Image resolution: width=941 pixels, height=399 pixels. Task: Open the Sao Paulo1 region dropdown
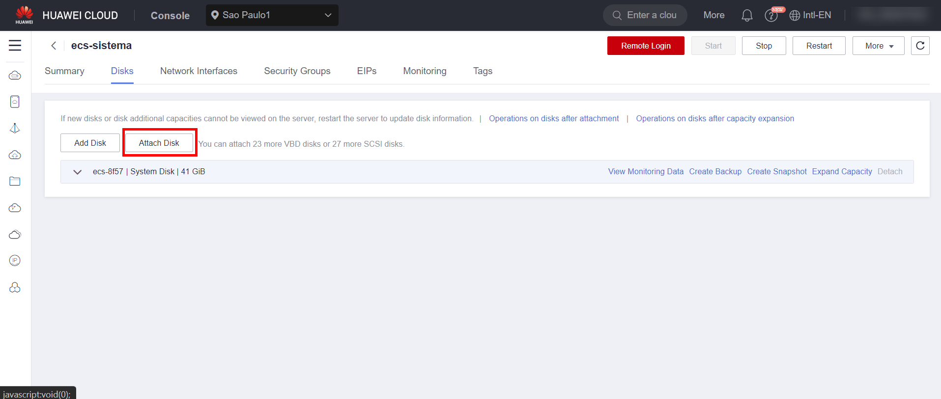click(272, 15)
